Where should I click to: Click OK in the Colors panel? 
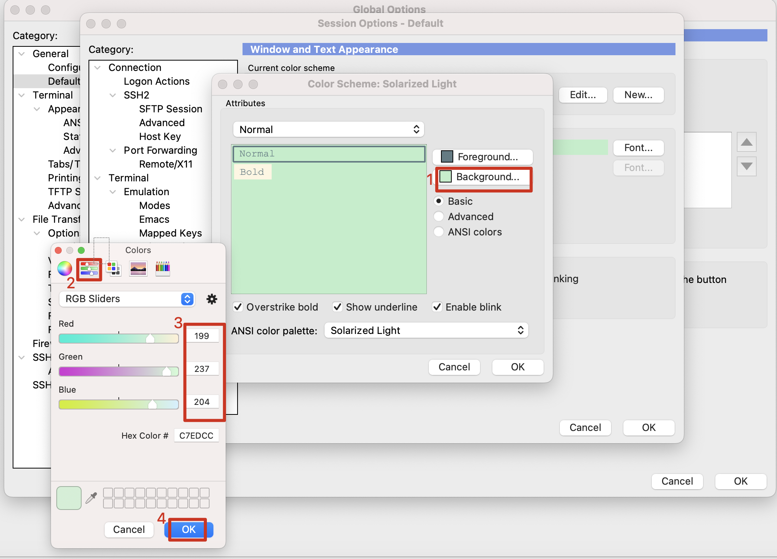[188, 529]
